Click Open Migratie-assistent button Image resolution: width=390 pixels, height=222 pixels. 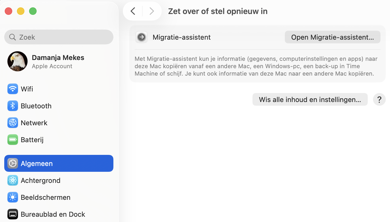(332, 37)
